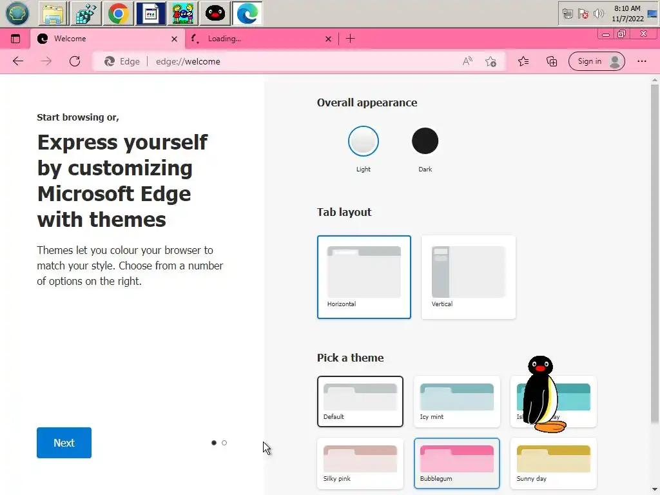The width and height of the screenshot is (660, 495).
Task: Click the second page indicator dot
Action: coord(224,443)
